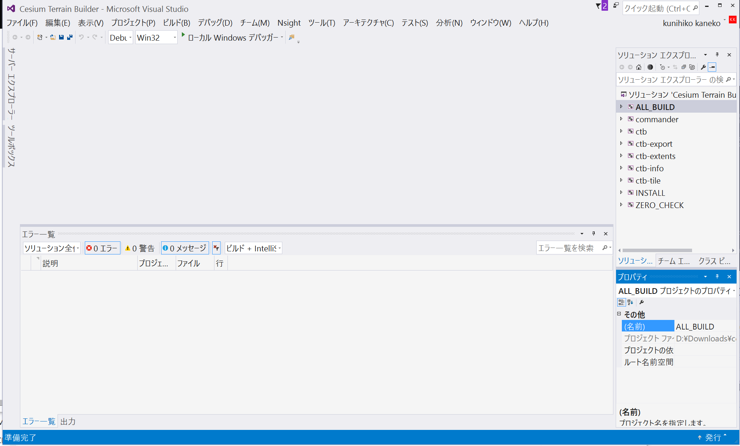
Task: Toggle Categorized view in Properties panel
Action: (x=621, y=302)
